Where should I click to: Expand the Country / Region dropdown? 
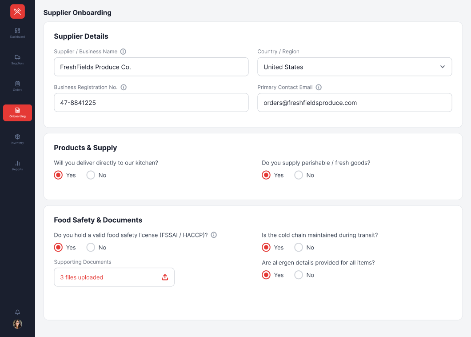(355, 67)
